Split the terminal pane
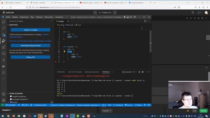This screenshot has height=118, width=210. 139,72
